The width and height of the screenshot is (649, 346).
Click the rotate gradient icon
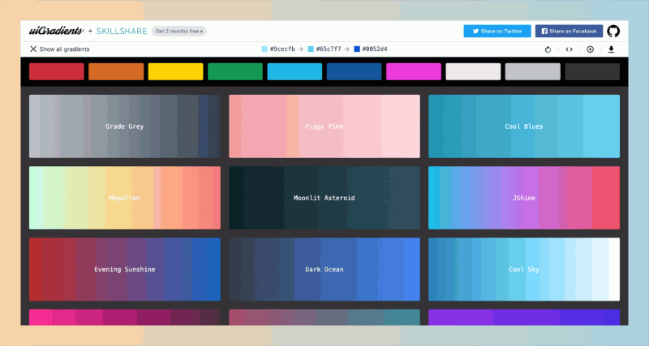pyautogui.click(x=548, y=49)
